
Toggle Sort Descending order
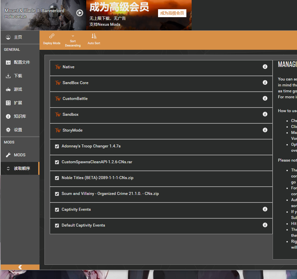[73, 41]
